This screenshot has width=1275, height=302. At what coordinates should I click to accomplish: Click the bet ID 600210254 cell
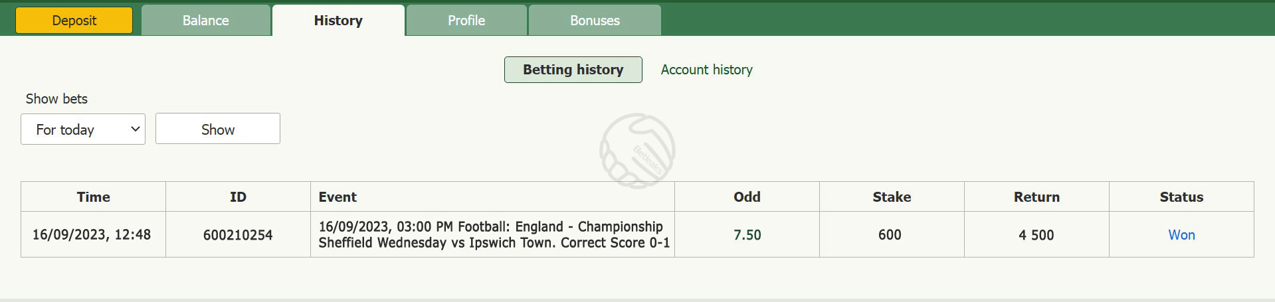238,235
